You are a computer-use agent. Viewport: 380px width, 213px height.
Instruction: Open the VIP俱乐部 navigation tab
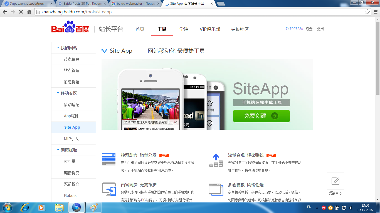click(x=210, y=29)
